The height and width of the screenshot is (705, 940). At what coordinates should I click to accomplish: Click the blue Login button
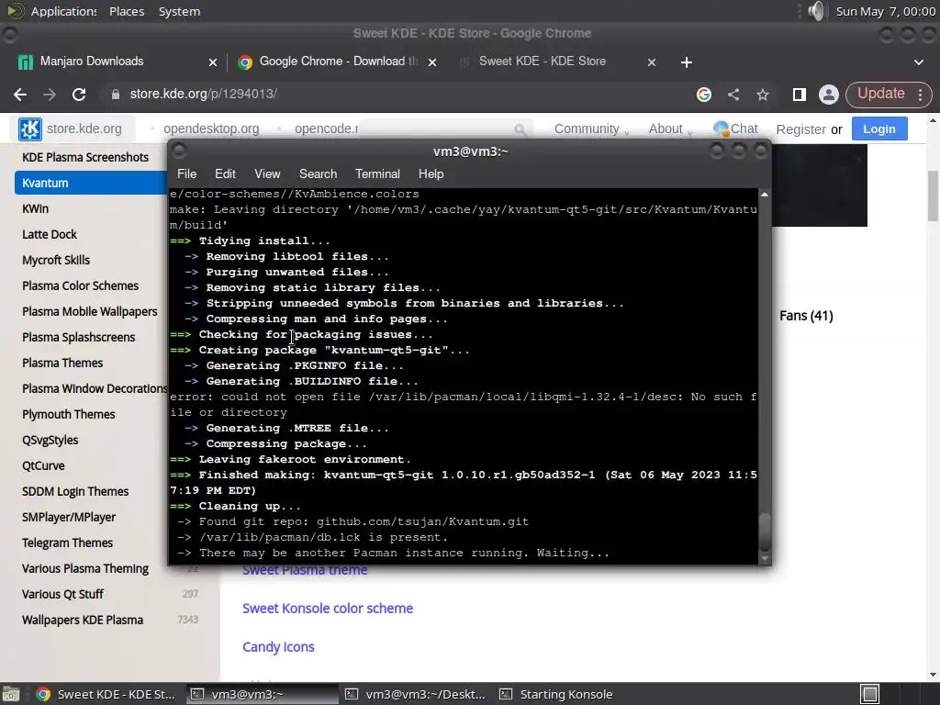point(878,129)
